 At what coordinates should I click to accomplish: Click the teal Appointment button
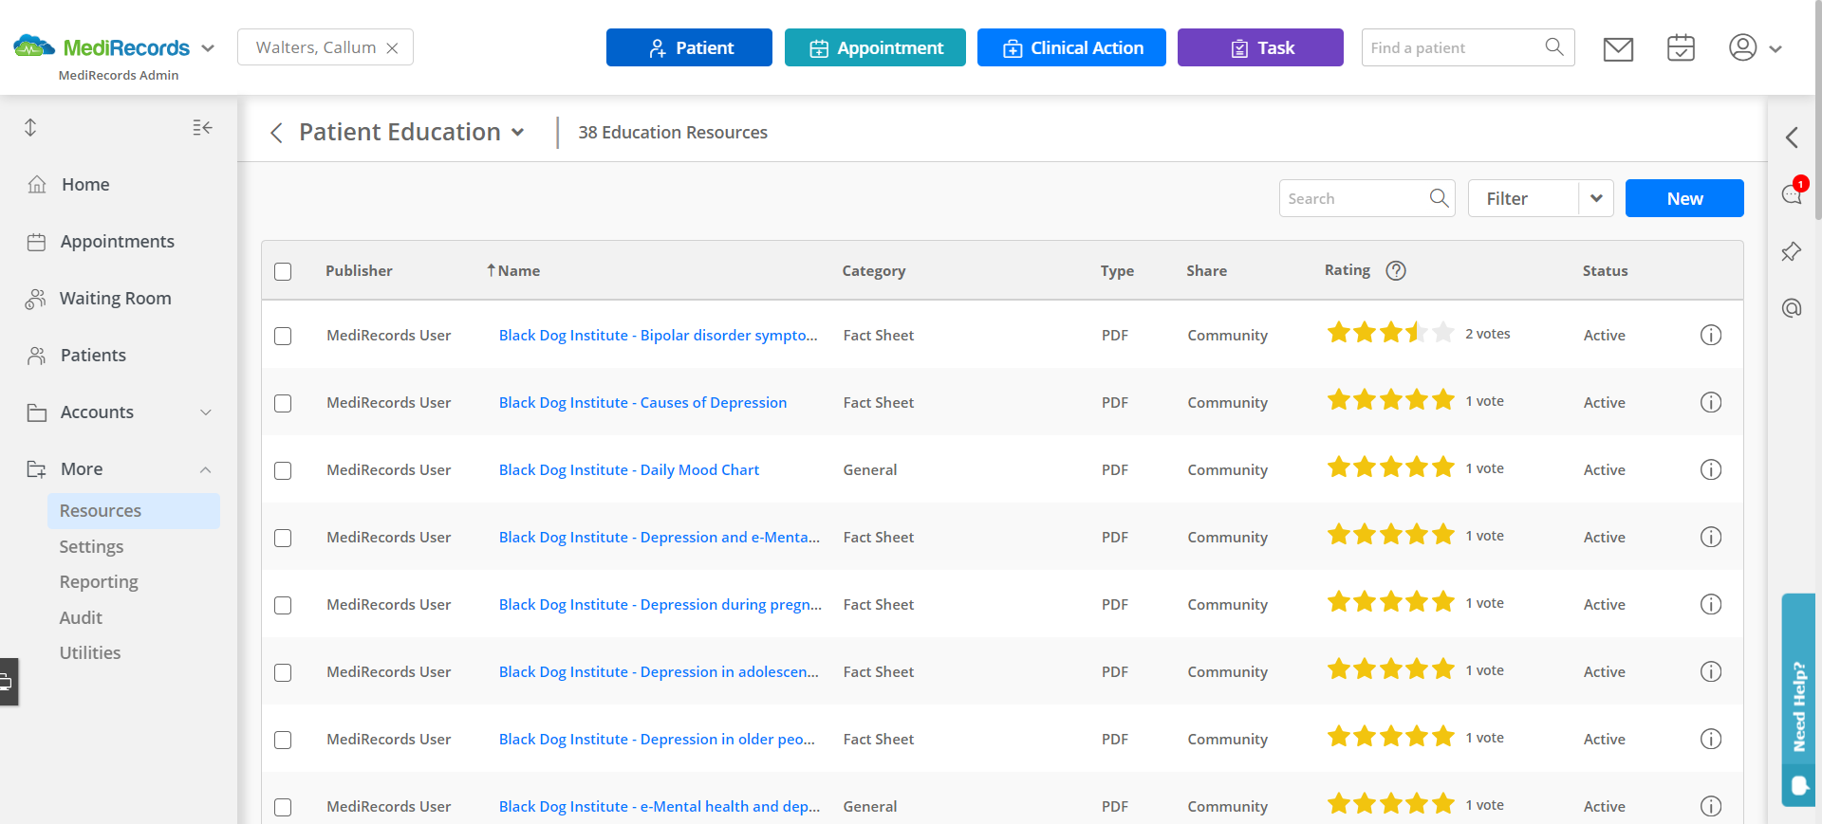tap(875, 47)
